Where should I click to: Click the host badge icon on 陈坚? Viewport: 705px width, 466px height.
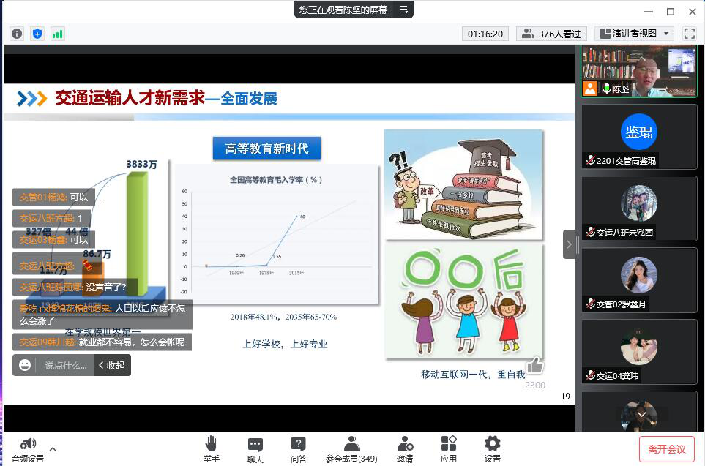point(590,88)
